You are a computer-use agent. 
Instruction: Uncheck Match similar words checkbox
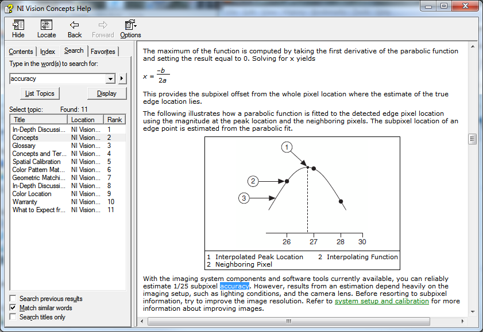(x=13, y=308)
